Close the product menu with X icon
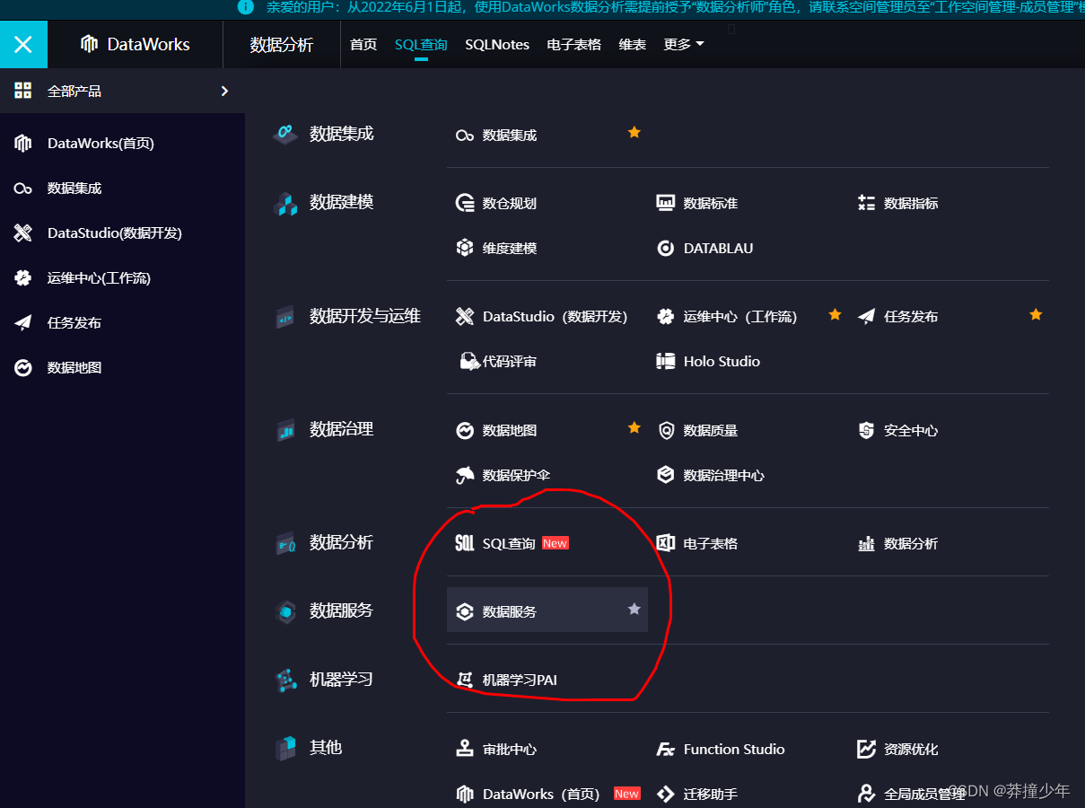Image resolution: width=1085 pixels, height=808 pixels. pyautogui.click(x=23, y=44)
